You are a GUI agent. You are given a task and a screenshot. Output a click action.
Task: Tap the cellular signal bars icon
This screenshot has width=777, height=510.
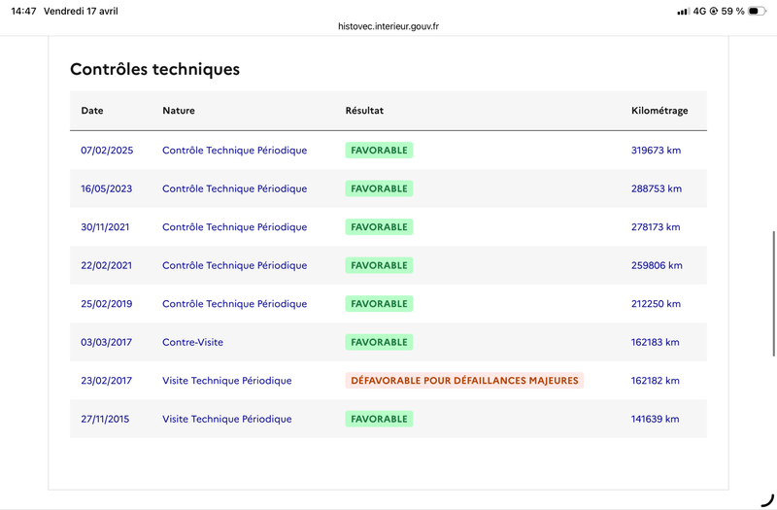tap(683, 12)
